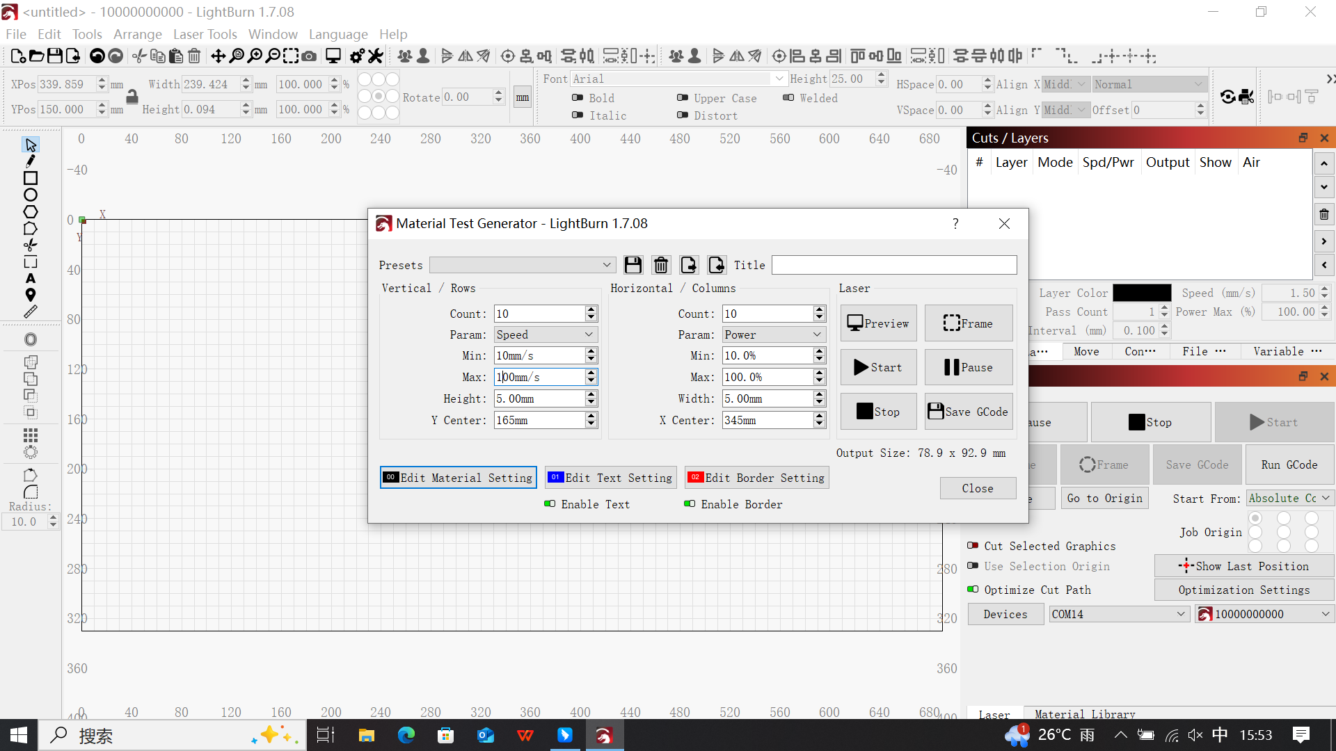This screenshot has width=1336, height=751.
Task: Click Edit Border Setting button
Action: pos(757,478)
